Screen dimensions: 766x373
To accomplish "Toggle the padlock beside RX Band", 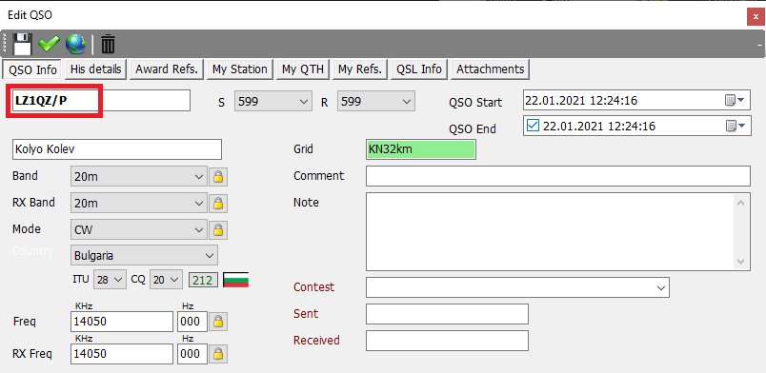I will coord(218,203).
